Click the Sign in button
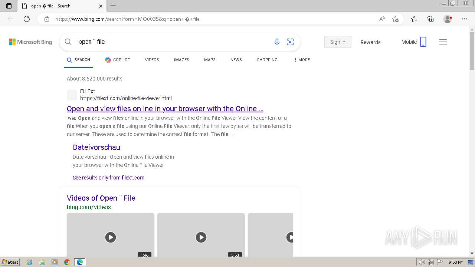The image size is (475, 267). (x=338, y=42)
